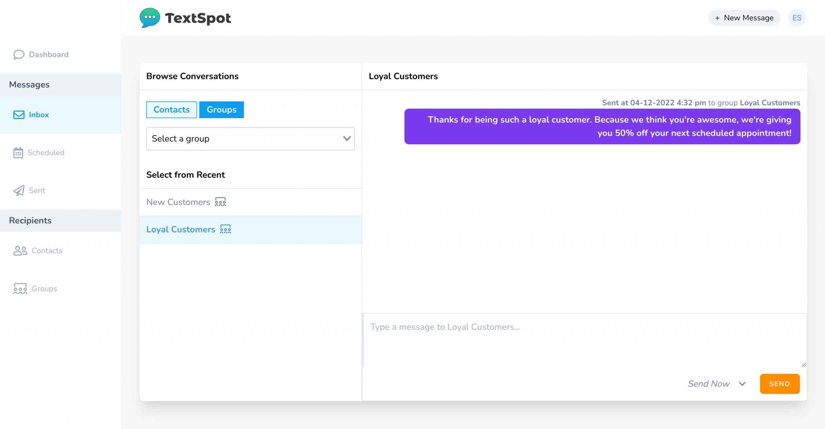825x429 pixels.
Task: Click the message text box for Loyal Customers
Action: [x=584, y=340]
